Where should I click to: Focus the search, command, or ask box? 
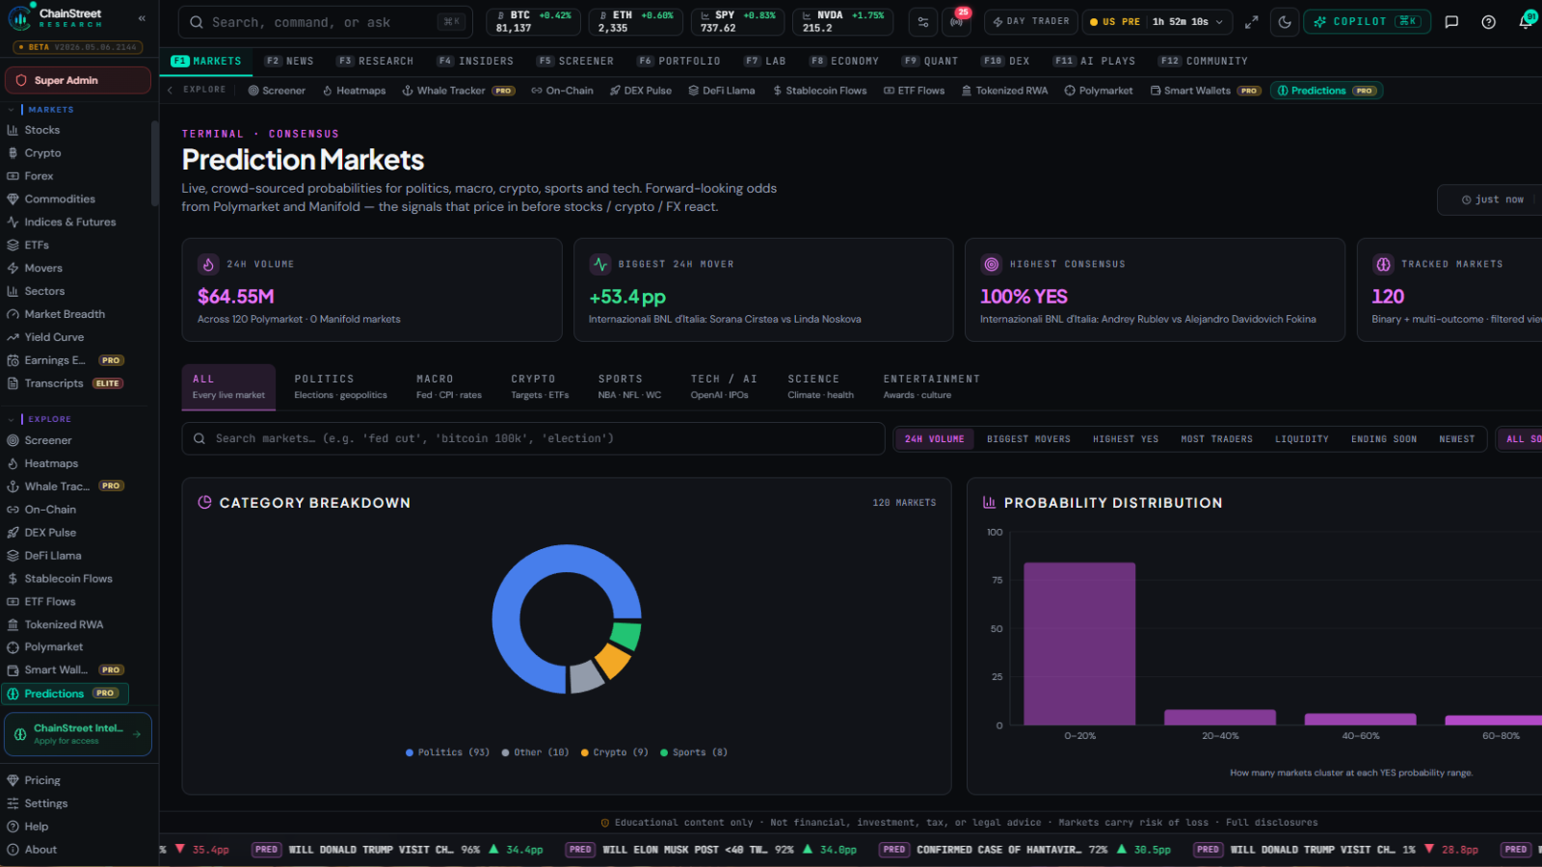pyautogui.click(x=325, y=22)
